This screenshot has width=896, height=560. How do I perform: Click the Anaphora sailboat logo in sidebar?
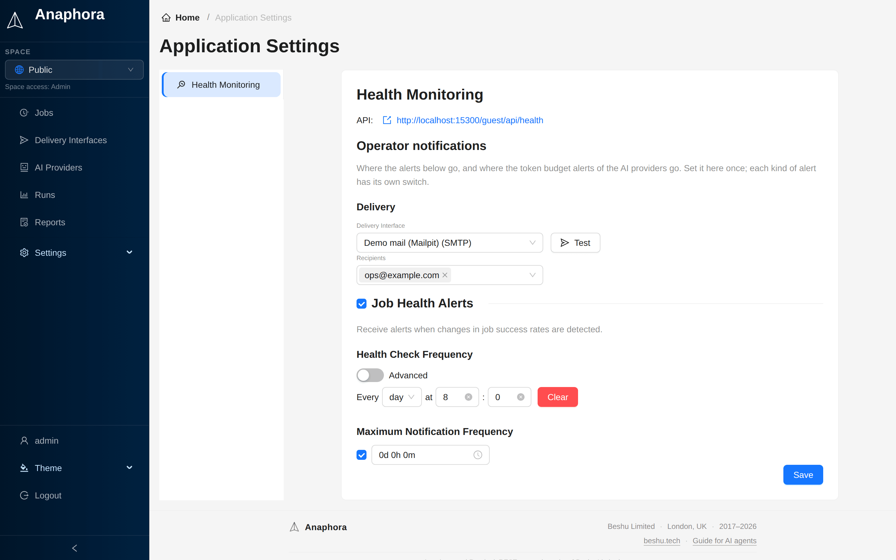tap(15, 20)
